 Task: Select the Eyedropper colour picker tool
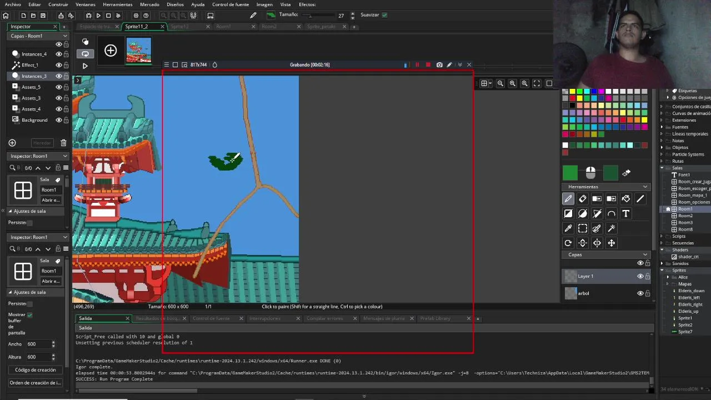(568, 228)
